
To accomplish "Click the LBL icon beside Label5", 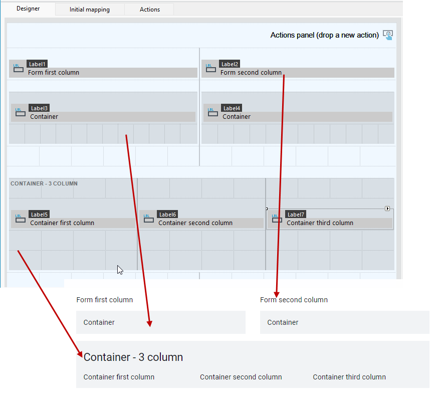I will point(21,219).
